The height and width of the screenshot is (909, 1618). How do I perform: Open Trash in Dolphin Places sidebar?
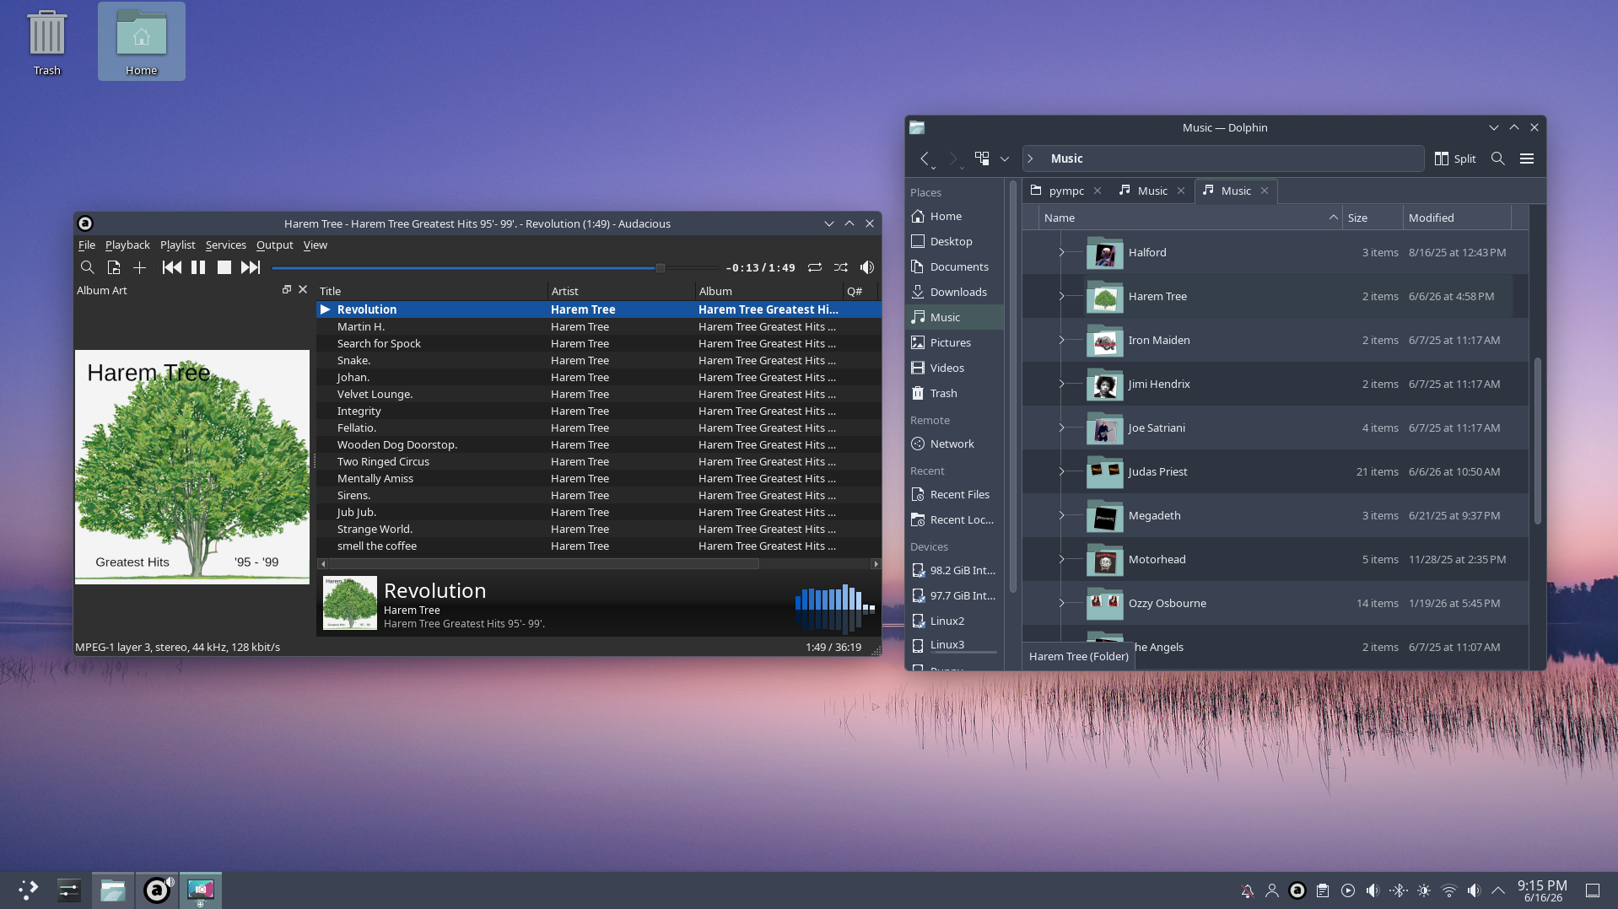955,393
